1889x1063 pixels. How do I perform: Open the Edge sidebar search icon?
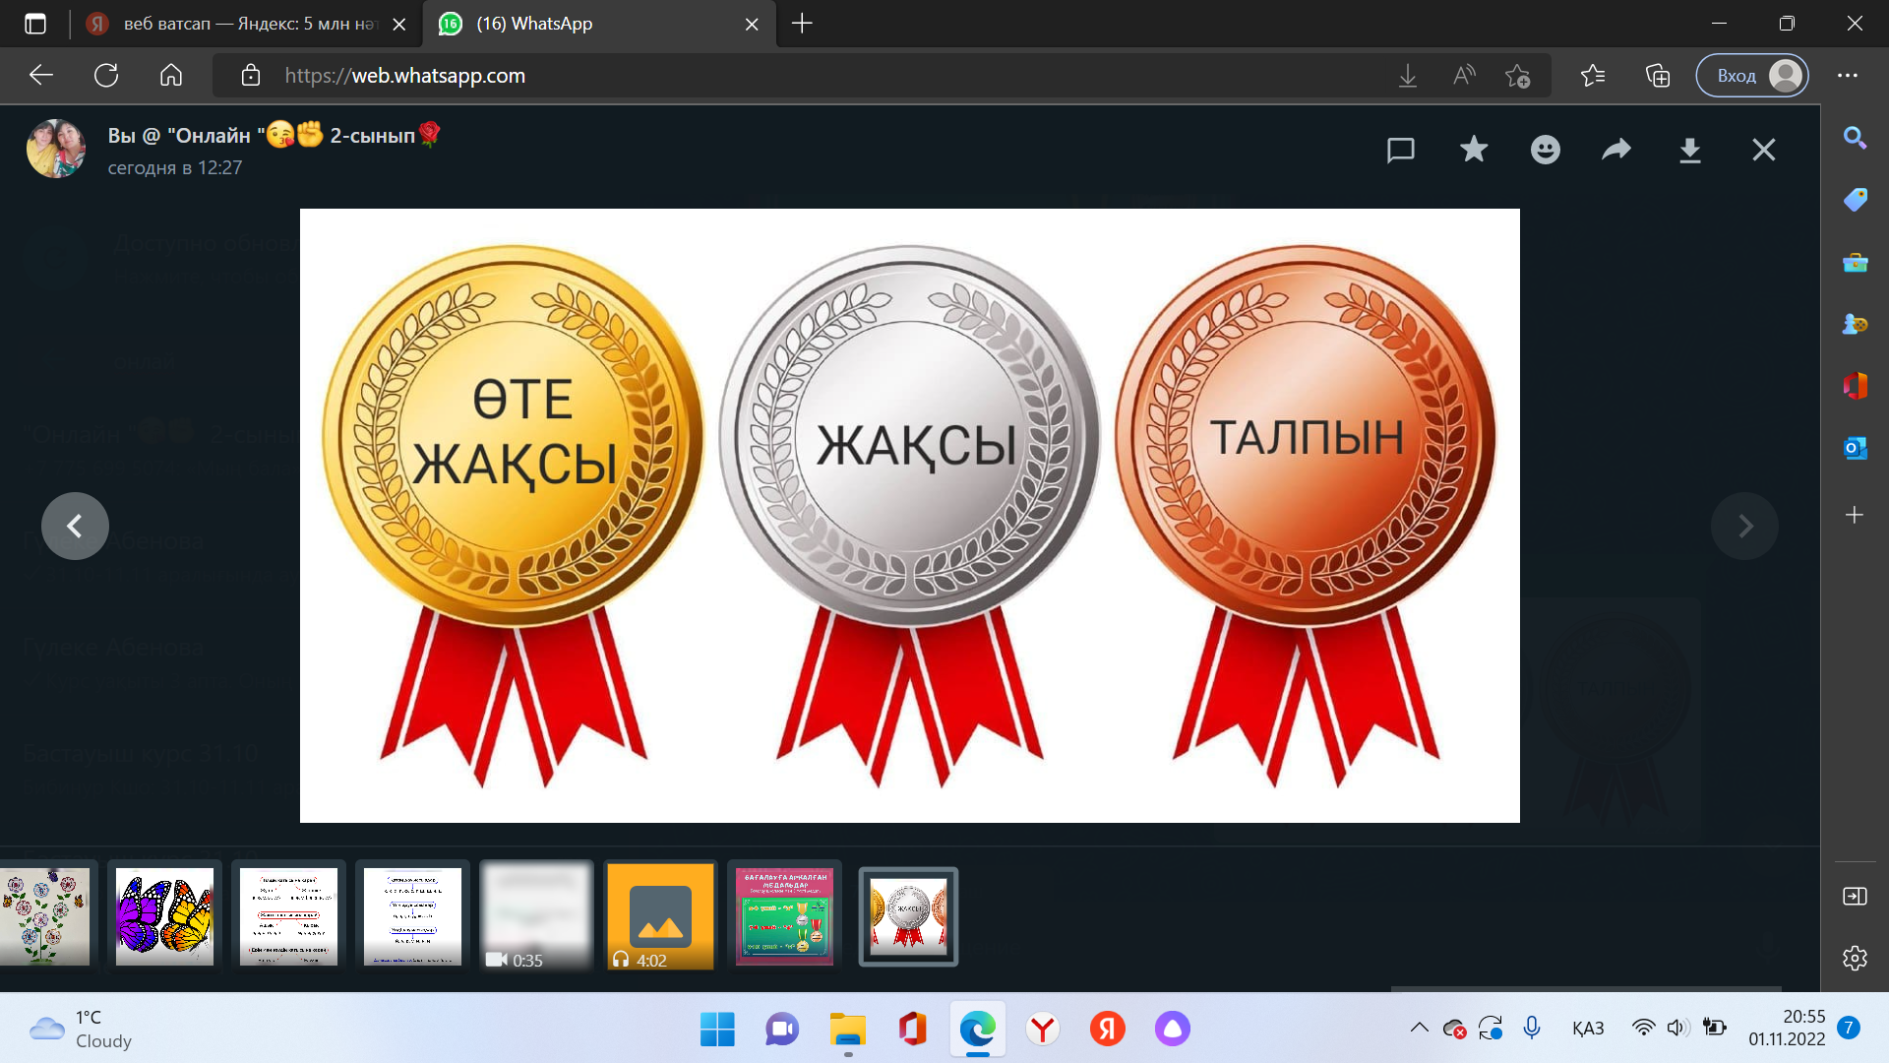point(1855,138)
